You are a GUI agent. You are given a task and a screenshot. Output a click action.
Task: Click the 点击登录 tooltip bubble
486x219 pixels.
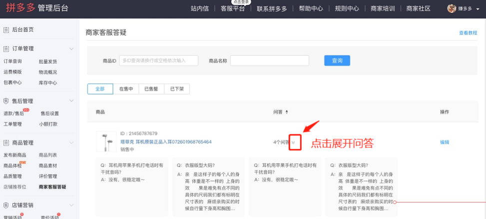241,2
